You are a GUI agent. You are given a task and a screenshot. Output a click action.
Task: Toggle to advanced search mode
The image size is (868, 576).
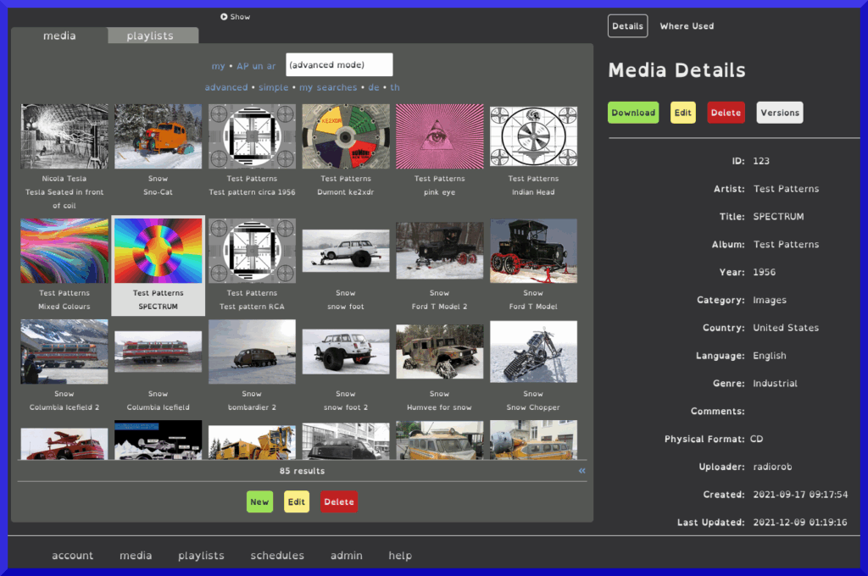(225, 87)
